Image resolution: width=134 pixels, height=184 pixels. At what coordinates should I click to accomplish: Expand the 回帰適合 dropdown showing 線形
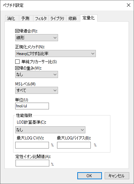click(x=36, y=38)
